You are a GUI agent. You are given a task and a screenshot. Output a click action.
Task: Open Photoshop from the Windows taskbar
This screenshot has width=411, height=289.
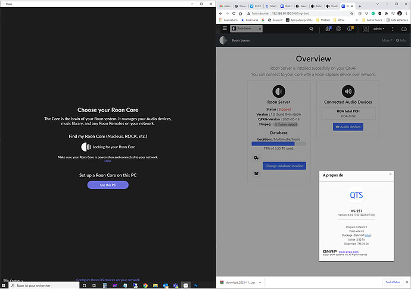(x=196, y=285)
